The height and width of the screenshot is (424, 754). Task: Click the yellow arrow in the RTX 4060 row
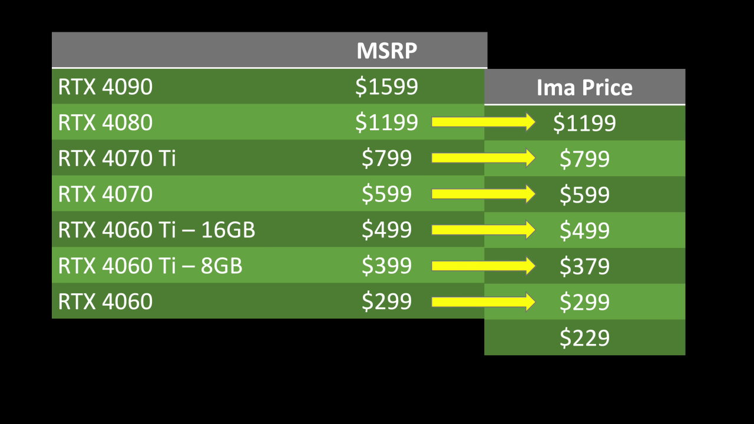pos(483,302)
